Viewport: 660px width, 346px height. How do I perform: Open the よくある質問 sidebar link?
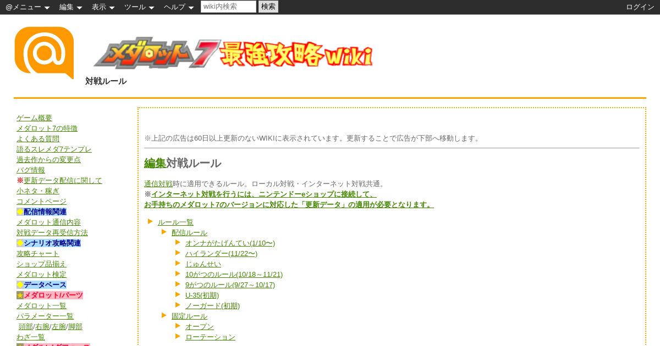(x=38, y=139)
